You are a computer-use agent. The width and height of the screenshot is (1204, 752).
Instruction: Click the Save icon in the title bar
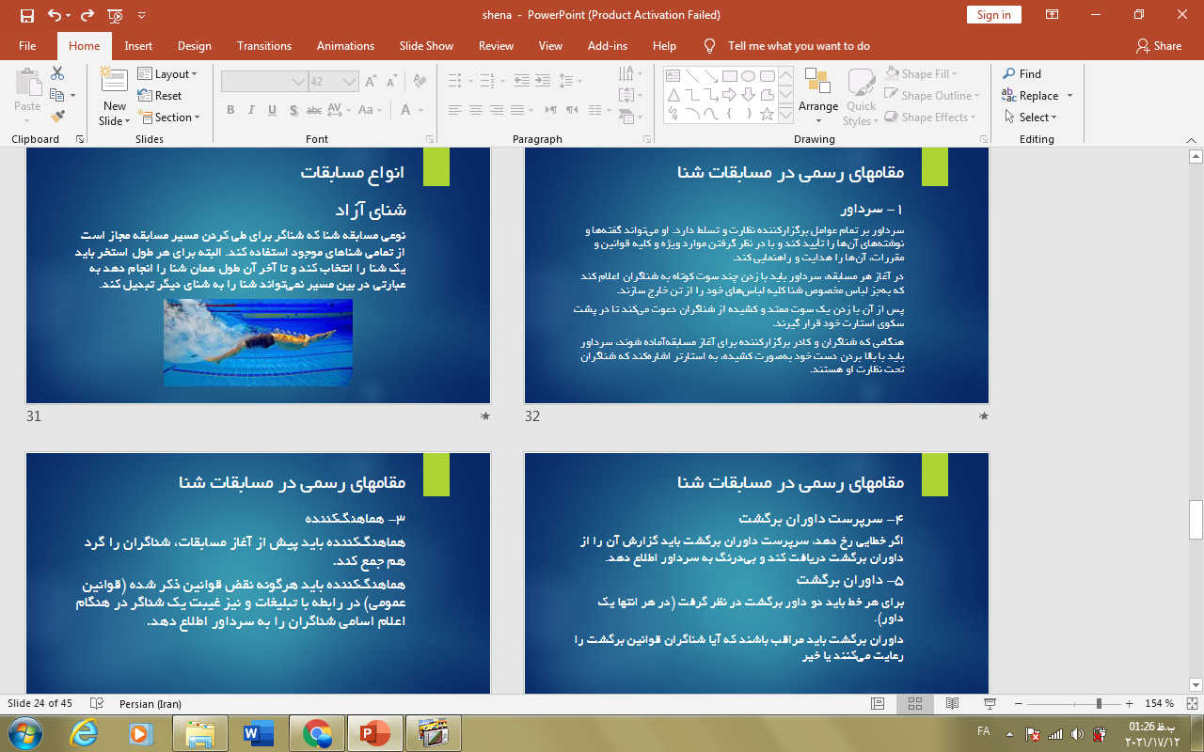[26, 15]
